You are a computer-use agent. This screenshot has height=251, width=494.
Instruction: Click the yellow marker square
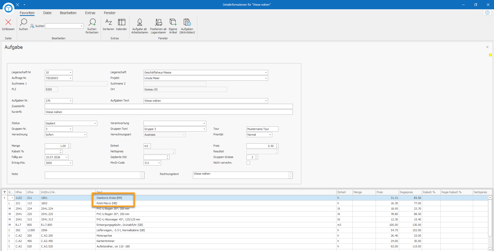tap(490, 55)
